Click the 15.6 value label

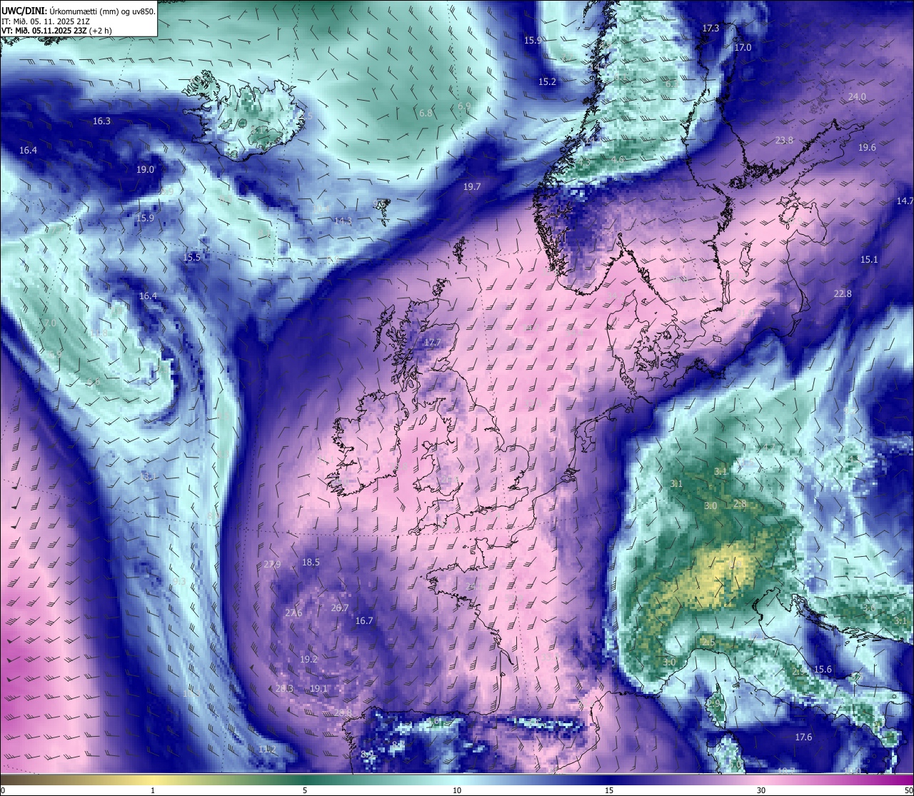[x=823, y=670]
